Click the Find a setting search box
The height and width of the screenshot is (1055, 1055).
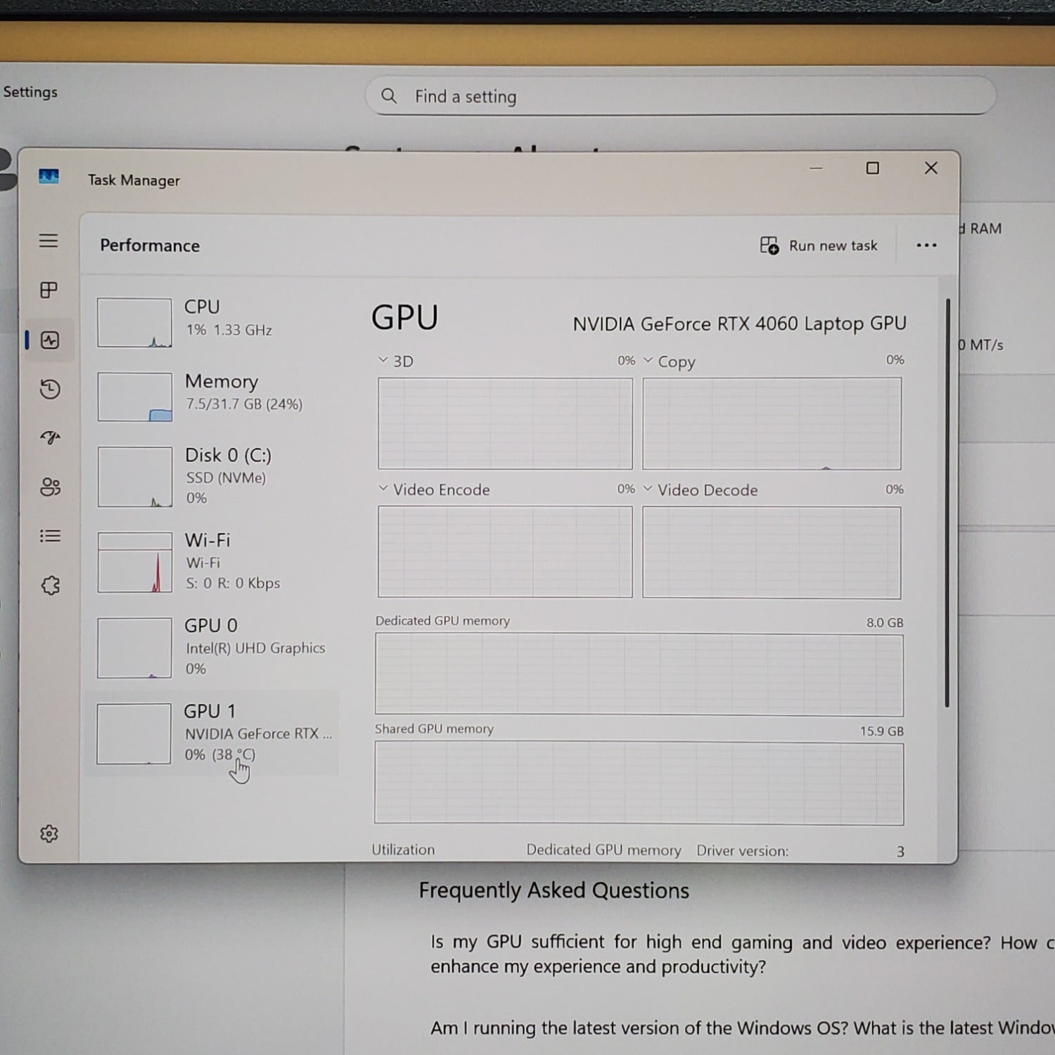click(679, 96)
